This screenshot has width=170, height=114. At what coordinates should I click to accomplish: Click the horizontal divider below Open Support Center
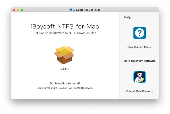click(139, 55)
